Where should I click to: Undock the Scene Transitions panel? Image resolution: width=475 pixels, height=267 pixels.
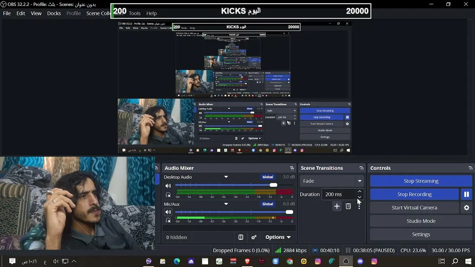(361, 168)
